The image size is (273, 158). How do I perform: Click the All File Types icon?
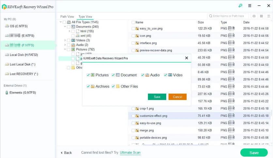(x=69, y=22)
